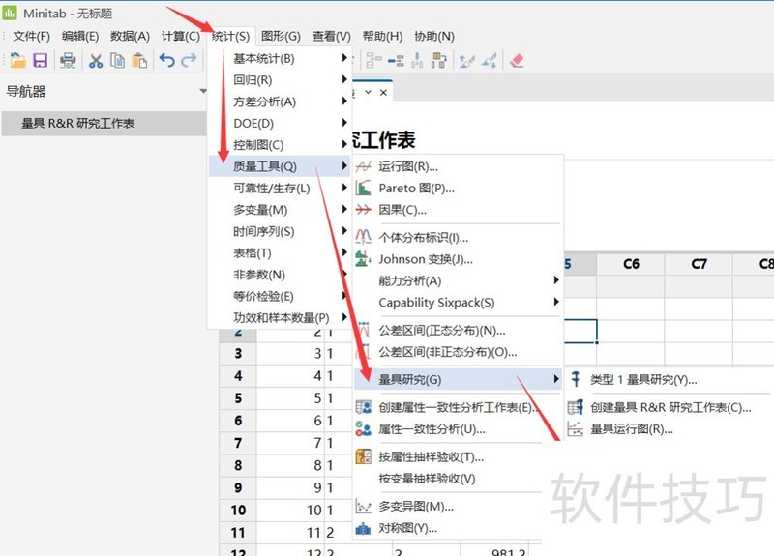
Task: Click the Open file folder icon
Action: click(17, 60)
